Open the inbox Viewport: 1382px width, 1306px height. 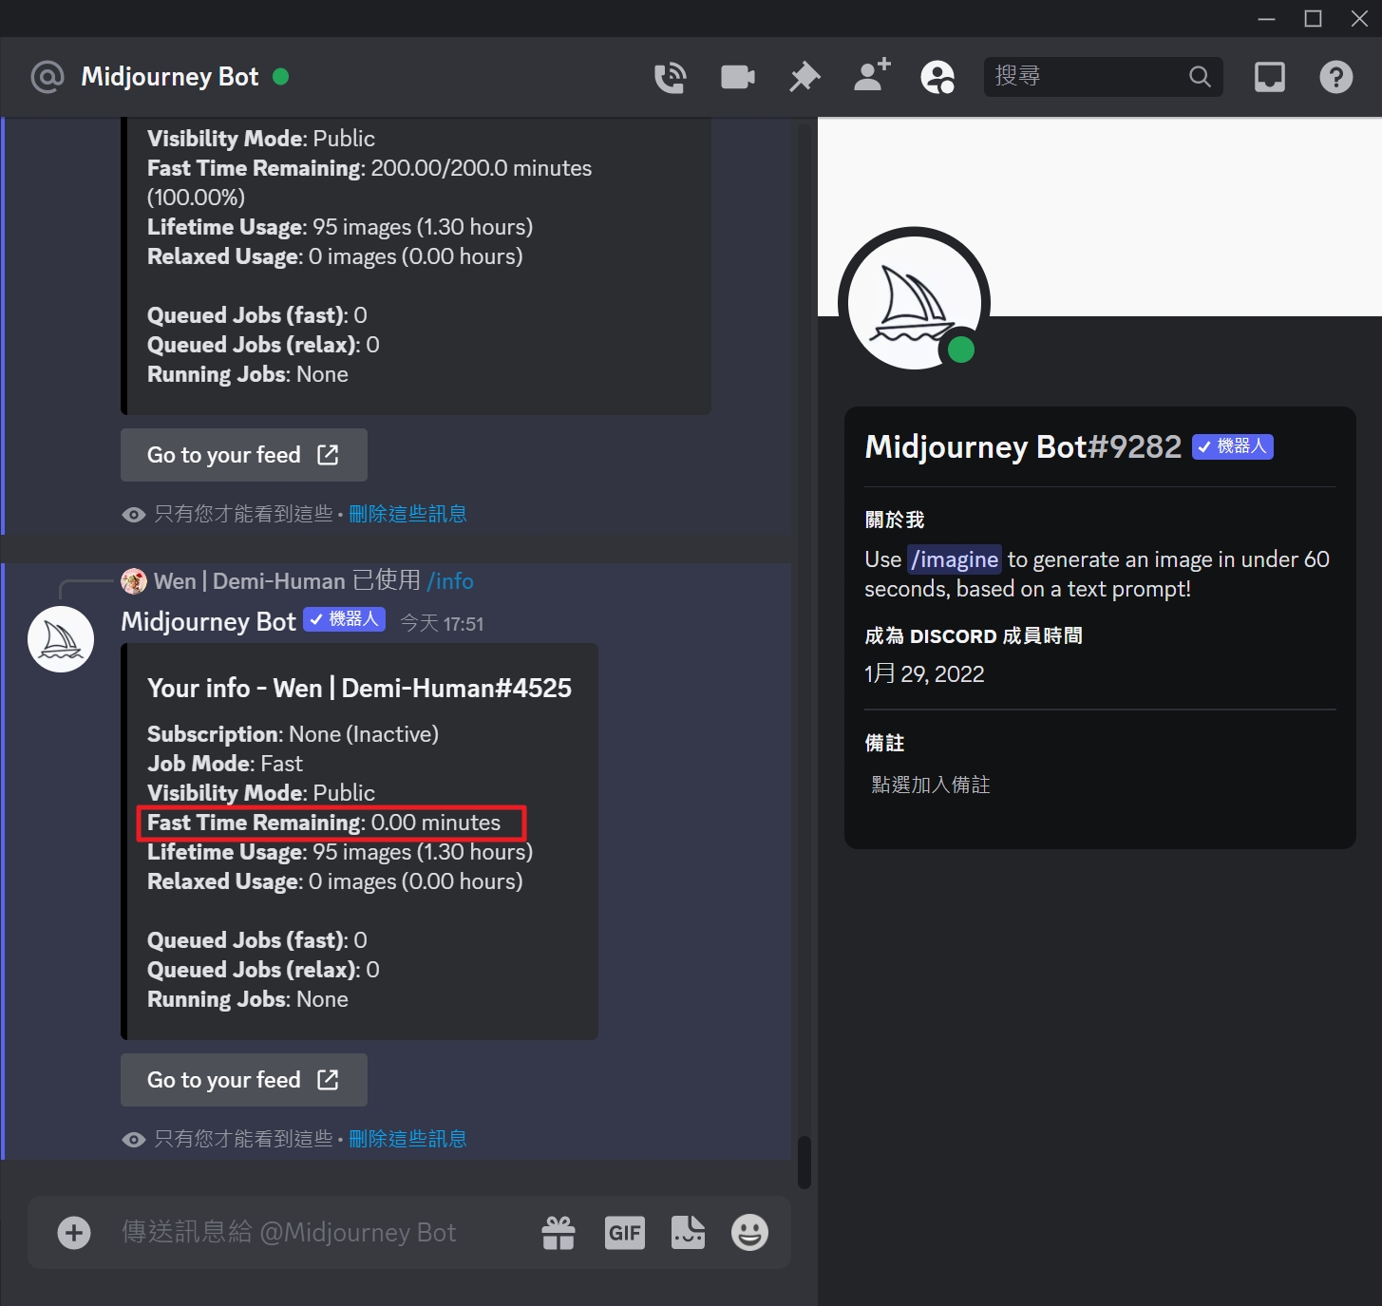(x=1270, y=77)
